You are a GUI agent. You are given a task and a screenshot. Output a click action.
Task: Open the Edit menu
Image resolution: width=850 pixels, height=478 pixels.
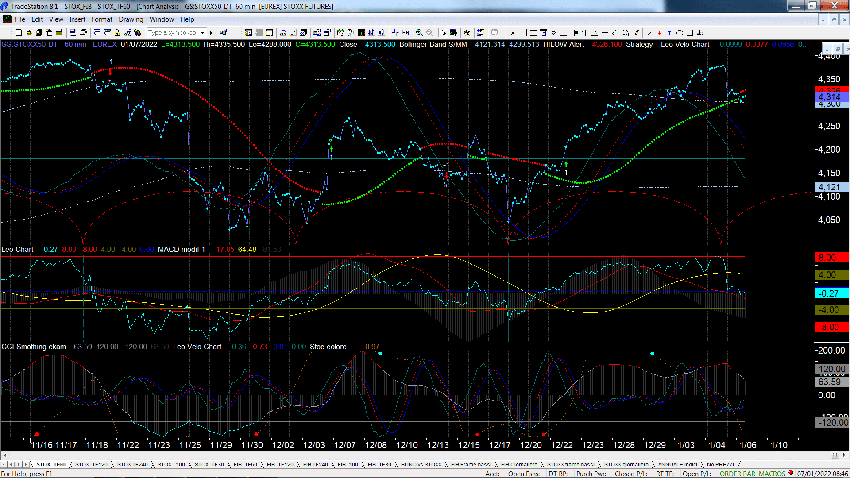37,19
